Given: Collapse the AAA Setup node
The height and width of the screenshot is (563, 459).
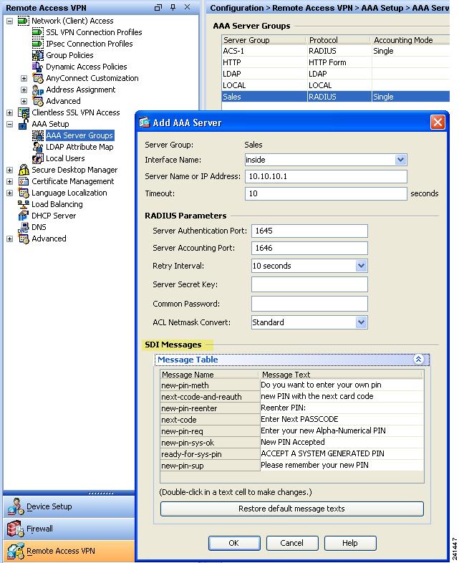Looking at the screenshot, I should coord(10,125).
